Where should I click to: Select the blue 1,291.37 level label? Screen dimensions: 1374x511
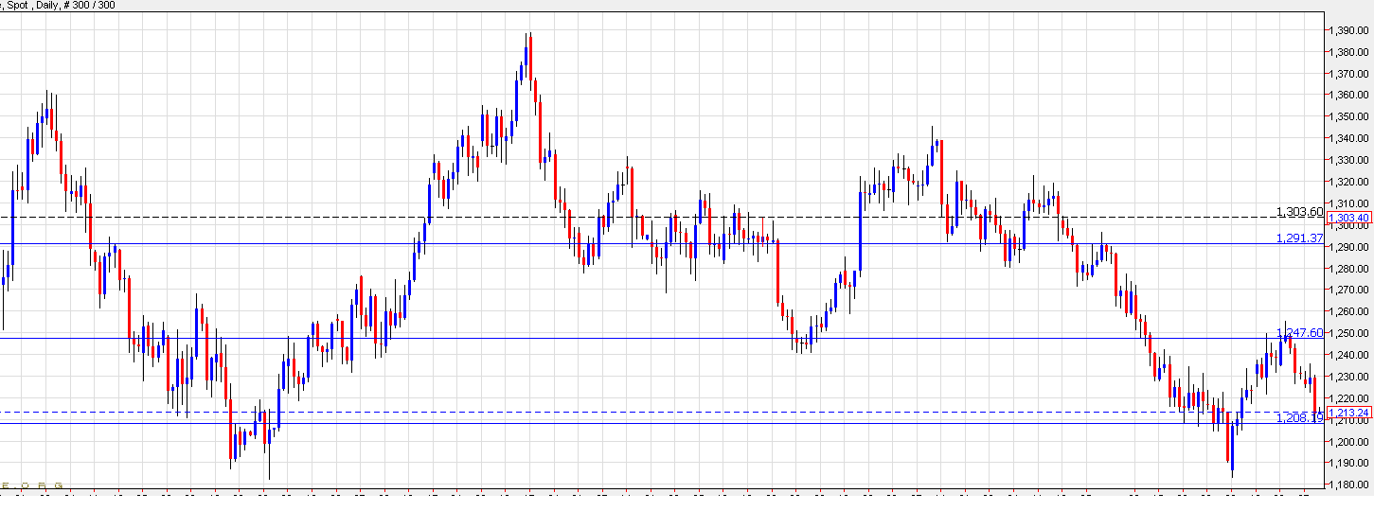tap(1299, 238)
